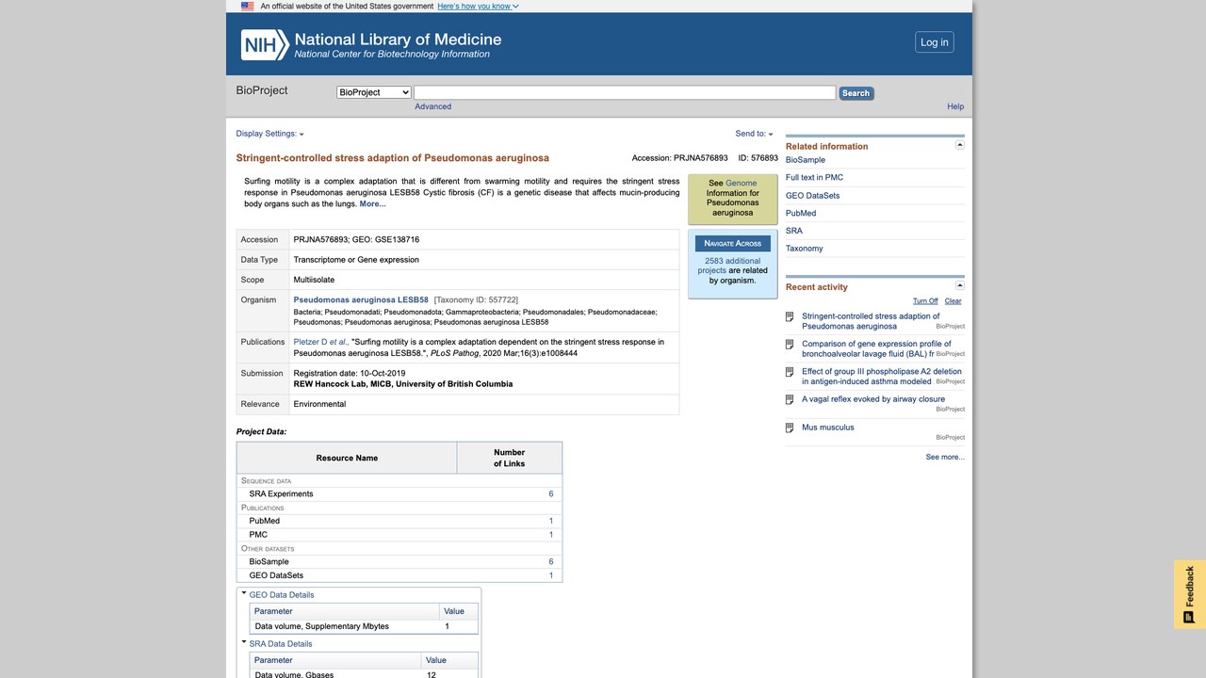The image size is (1206, 678).
Task: Click the Log in button
Action: point(935,42)
